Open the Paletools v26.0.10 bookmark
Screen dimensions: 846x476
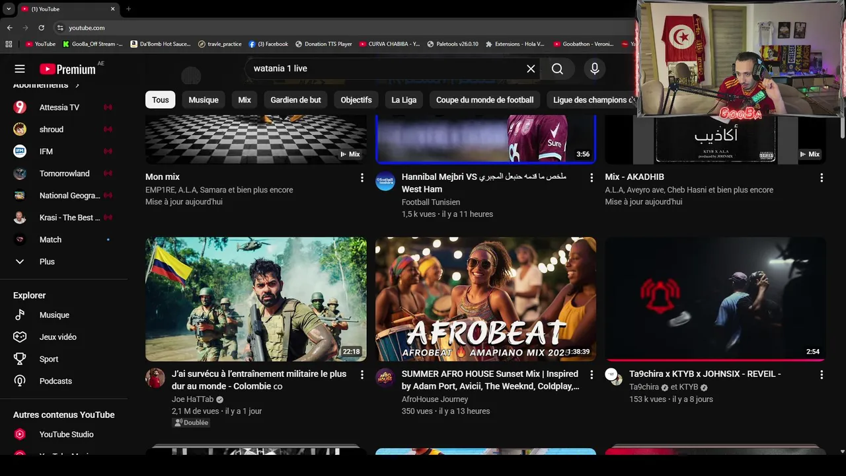tap(453, 44)
